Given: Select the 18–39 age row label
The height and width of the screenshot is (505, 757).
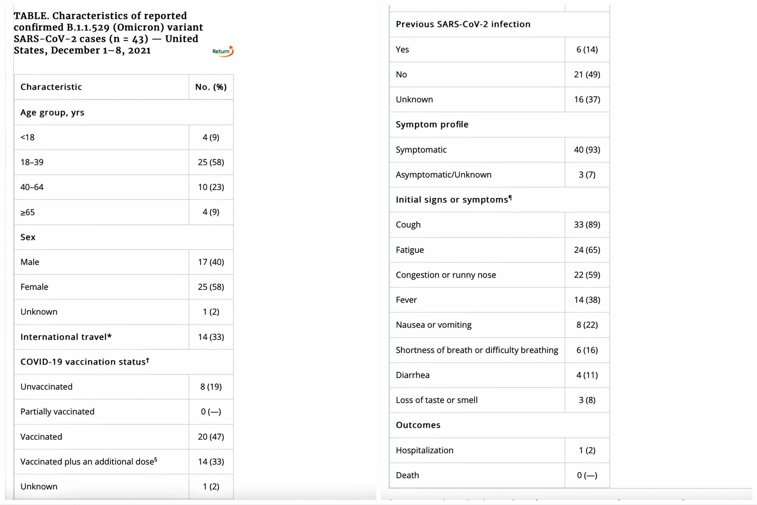Looking at the screenshot, I should point(32,162).
